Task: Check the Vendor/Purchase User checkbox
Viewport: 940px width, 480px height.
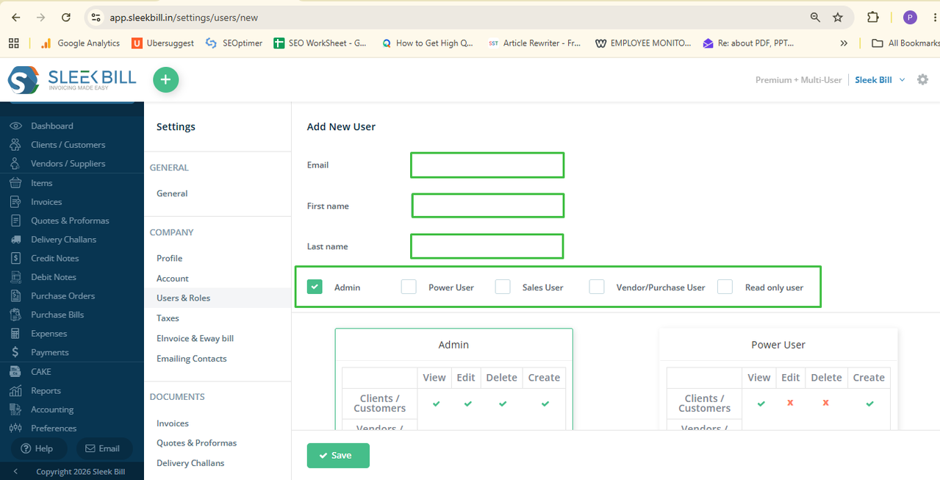Action: click(x=597, y=287)
